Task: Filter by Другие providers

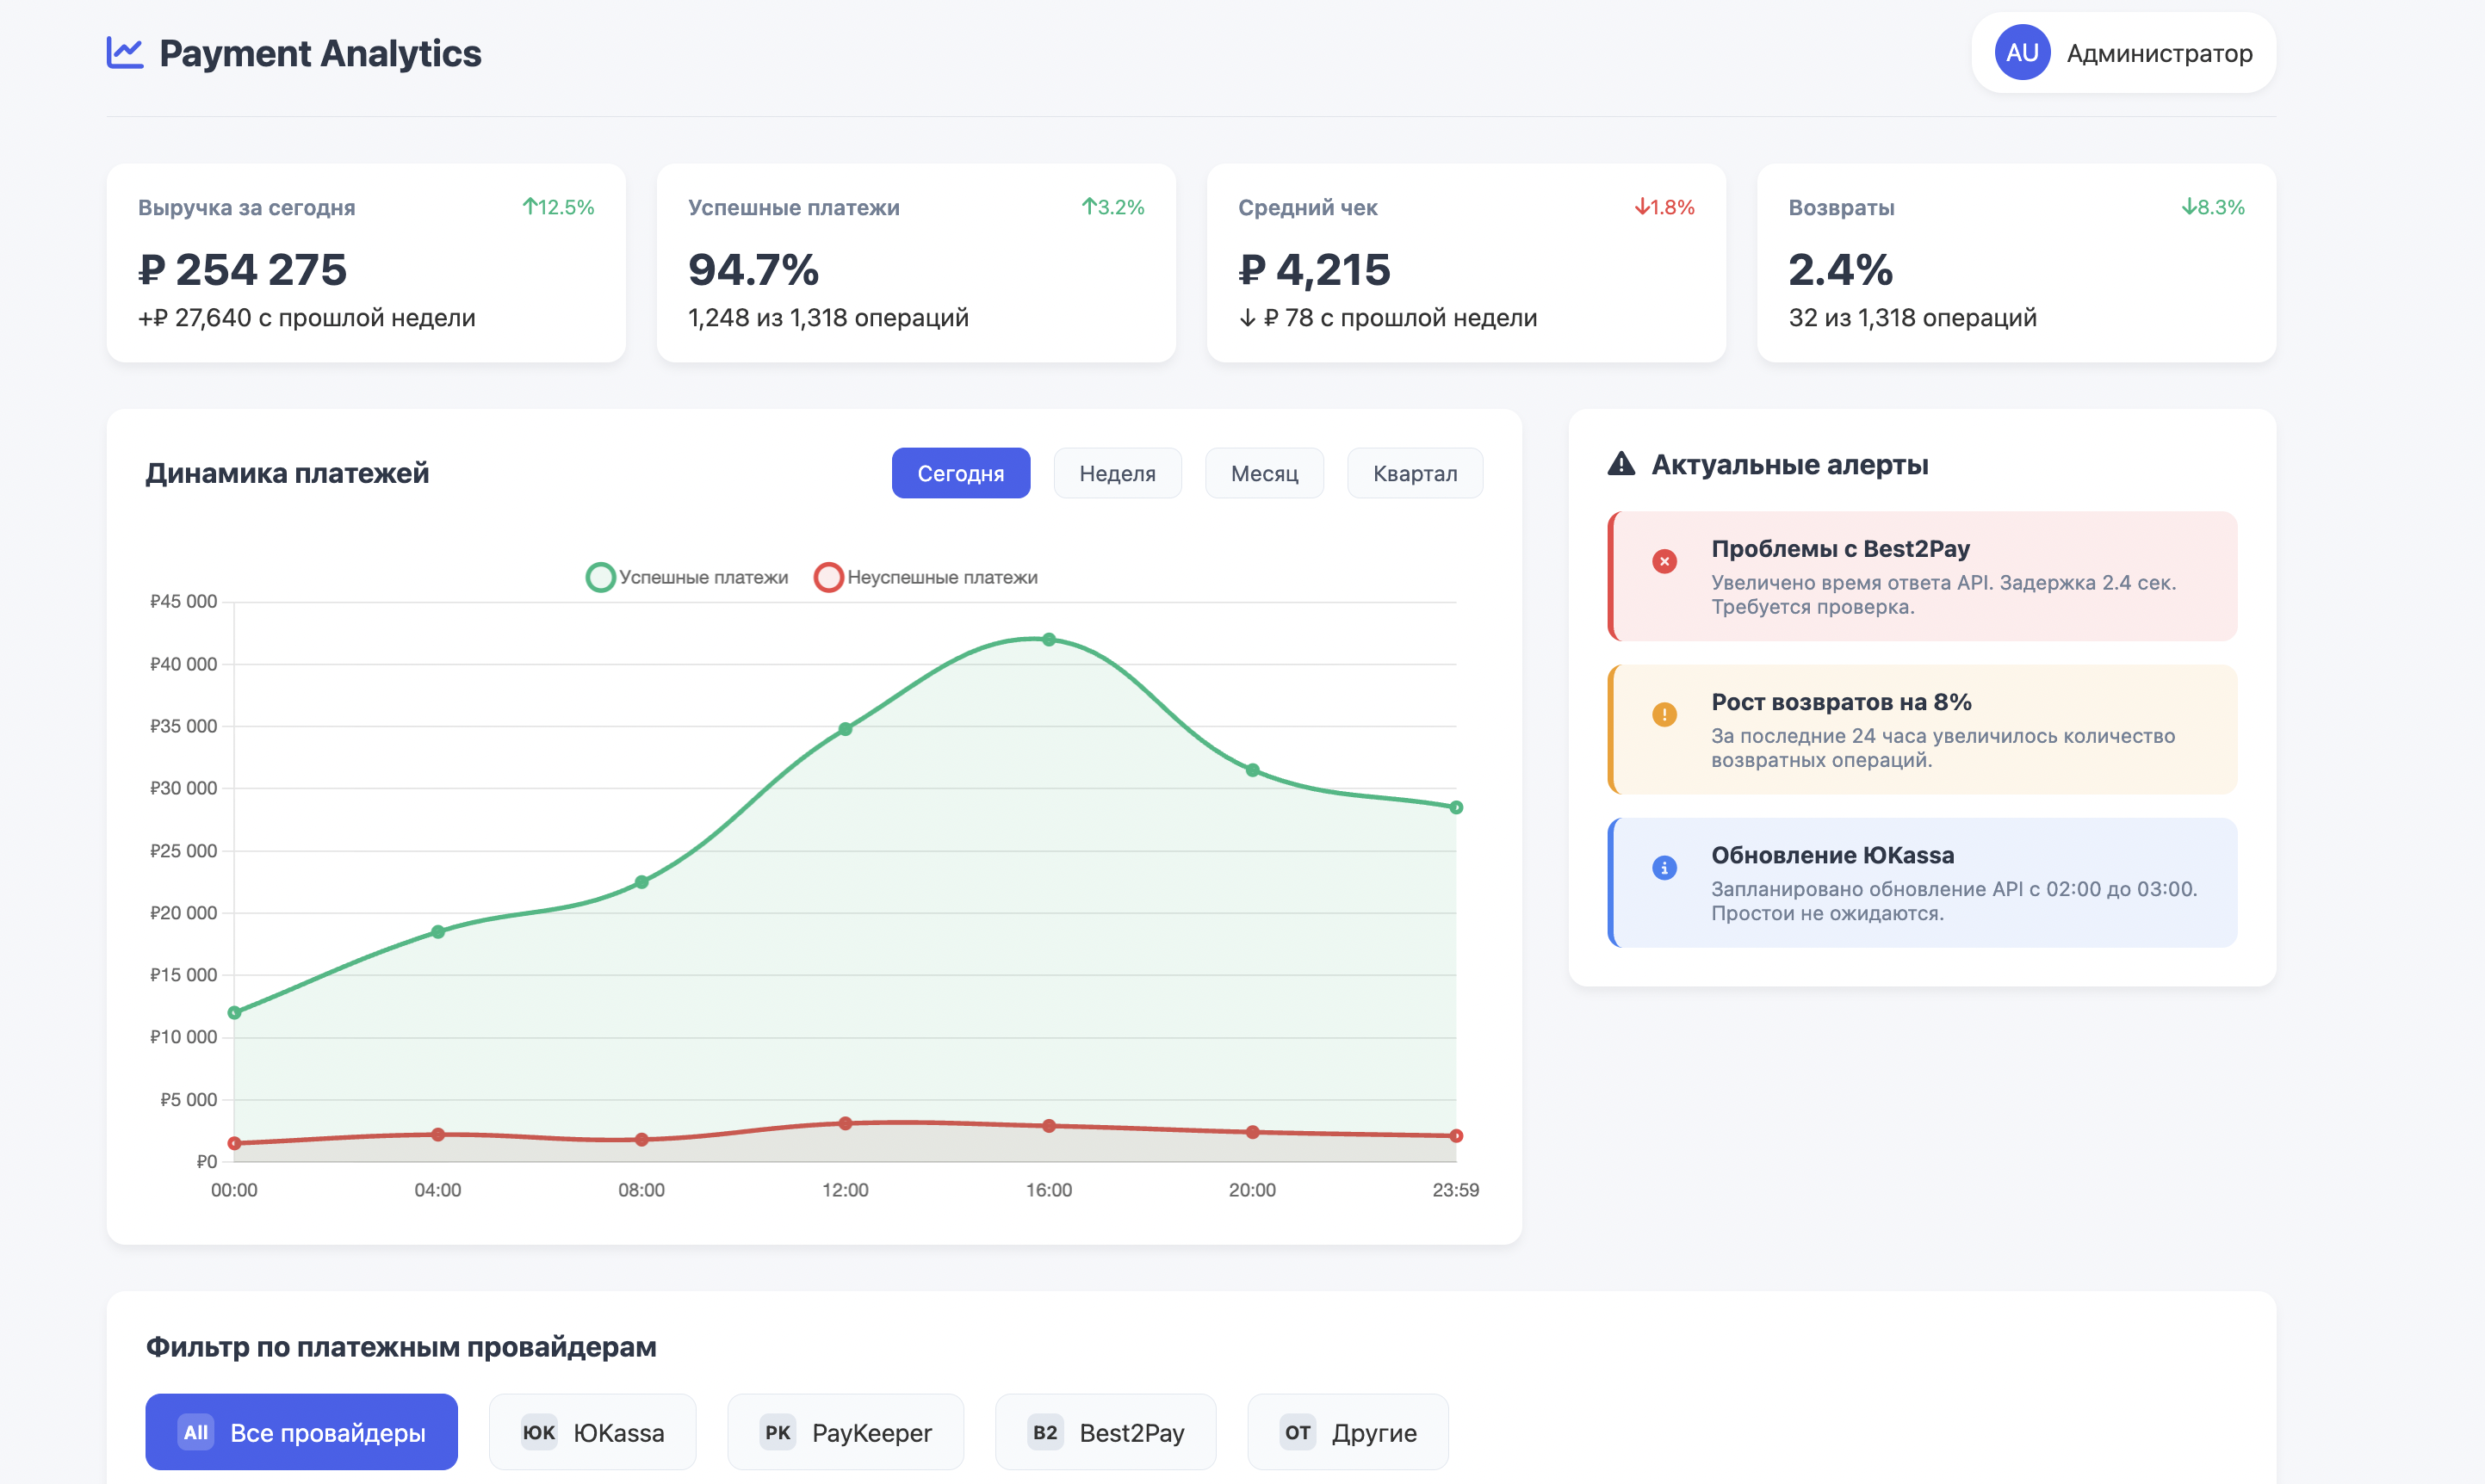Action: click(1348, 1432)
